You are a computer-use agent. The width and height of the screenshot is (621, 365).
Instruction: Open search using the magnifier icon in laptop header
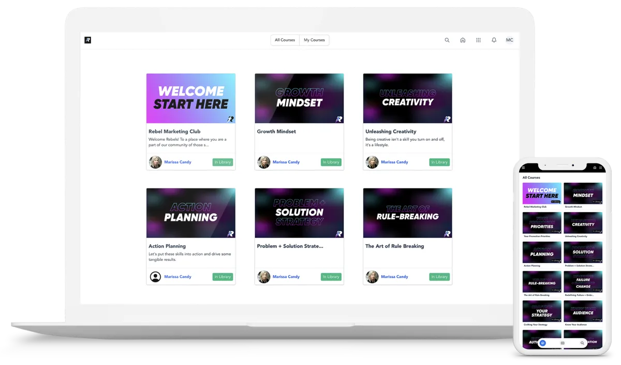[447, 40]
